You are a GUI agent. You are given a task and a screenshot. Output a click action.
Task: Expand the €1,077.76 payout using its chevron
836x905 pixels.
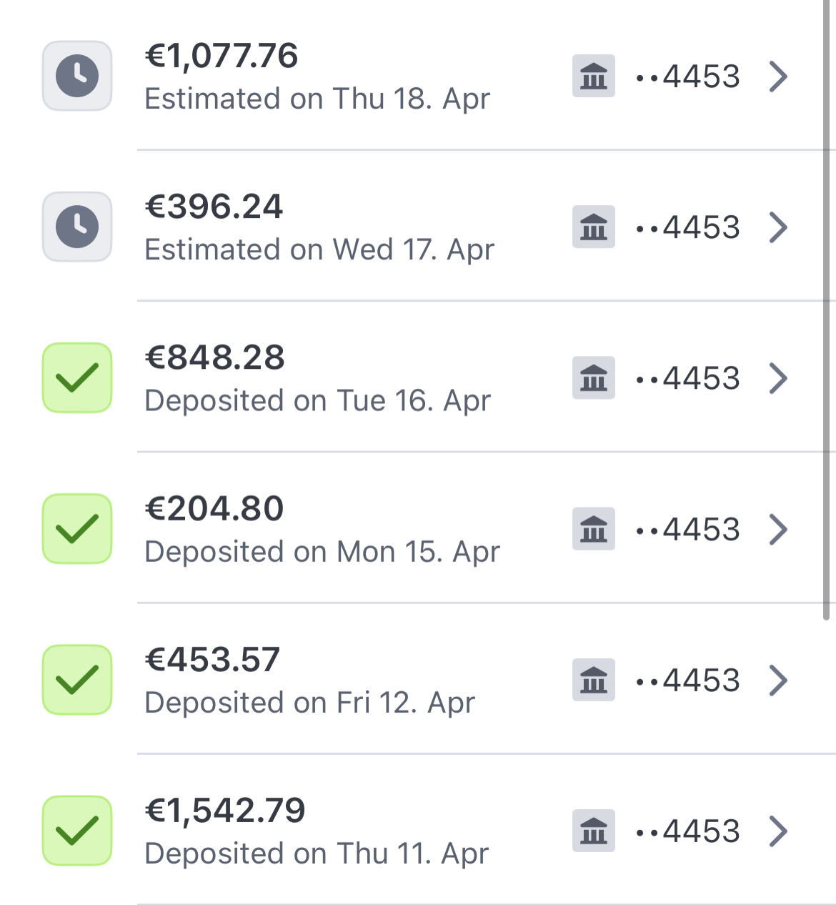coord(779,76)
